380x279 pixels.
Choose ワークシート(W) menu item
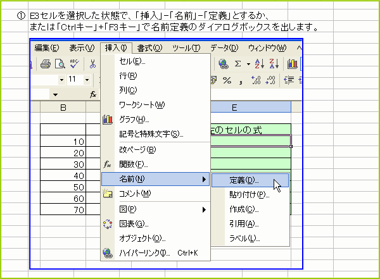coord(155,105)
